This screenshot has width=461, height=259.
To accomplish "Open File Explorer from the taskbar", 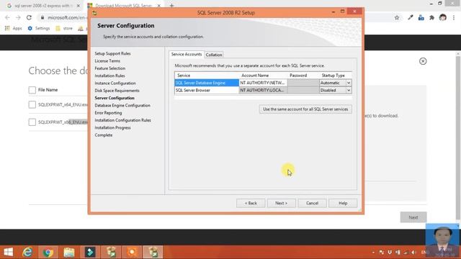I will (x=69, y=252).
